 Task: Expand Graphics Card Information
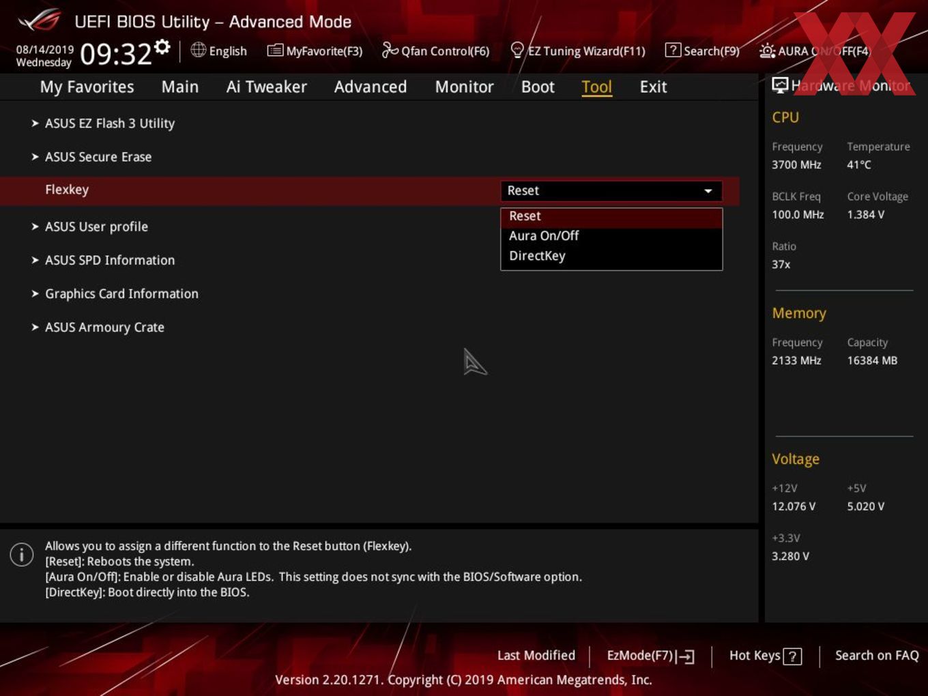(121, 293)
